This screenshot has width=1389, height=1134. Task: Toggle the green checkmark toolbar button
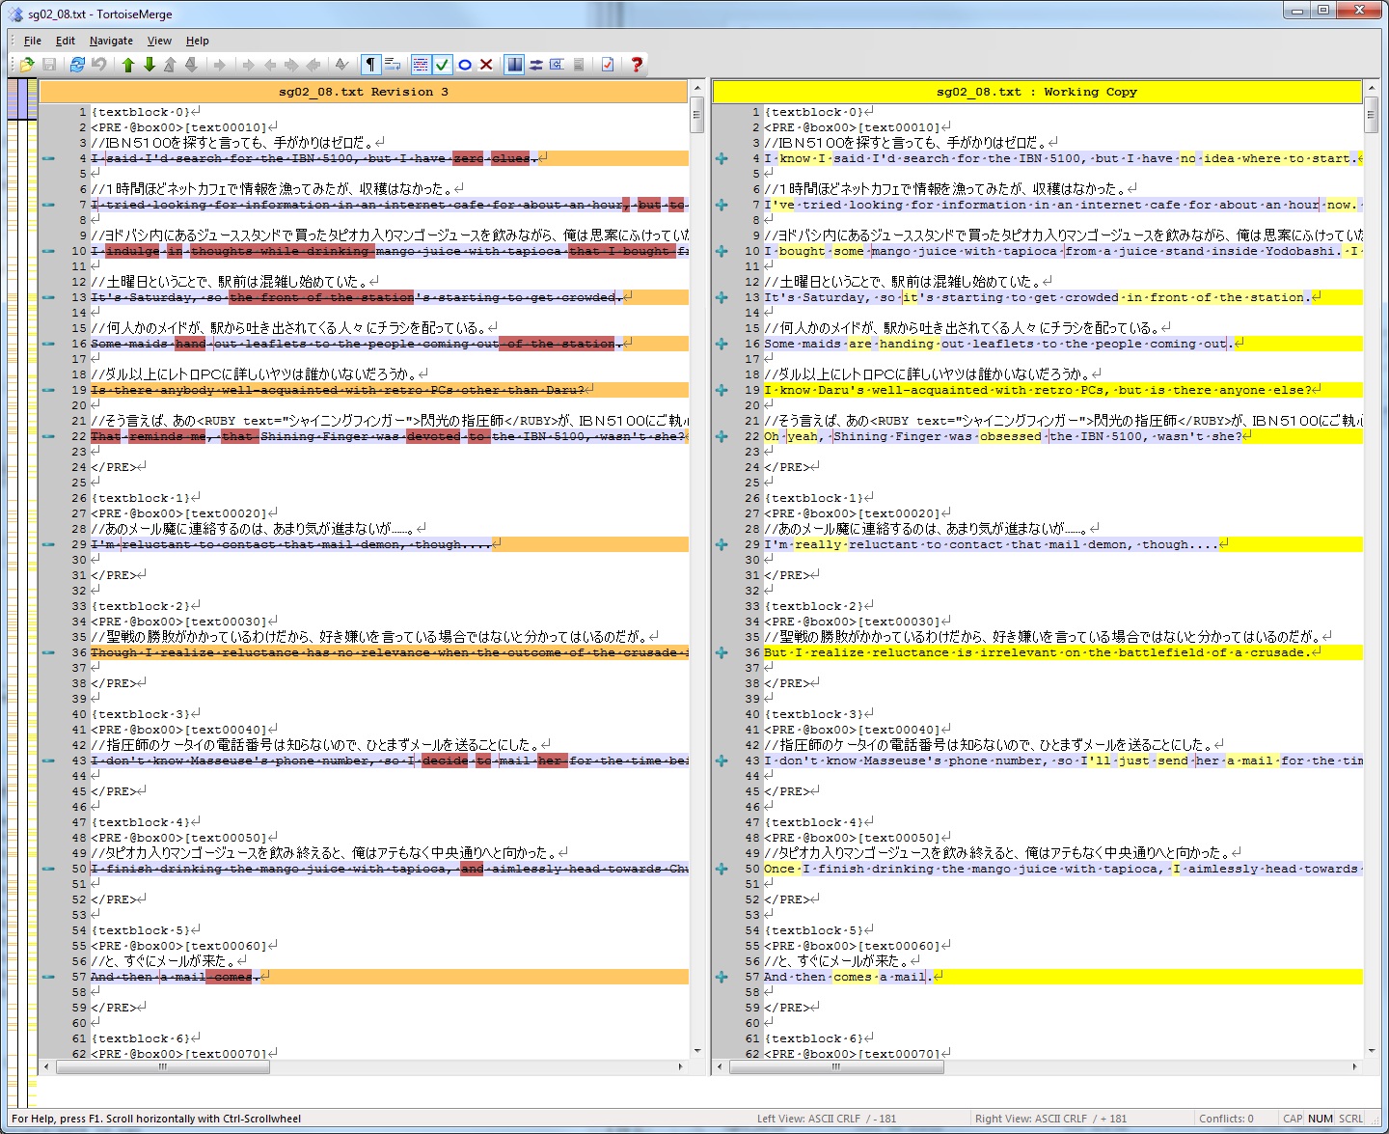[x=442, y=65]
